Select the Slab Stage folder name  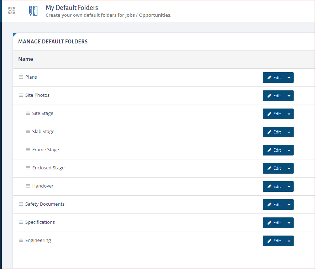(x=43, y=132)
